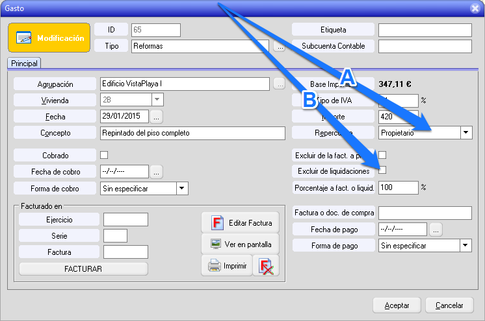Browse Tipo with the ellipsis button

[x=280, y=47]
